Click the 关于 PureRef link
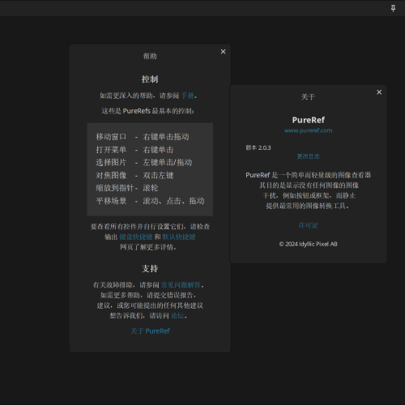The width and height of the screenshot is (405, 405). point(150,331)
